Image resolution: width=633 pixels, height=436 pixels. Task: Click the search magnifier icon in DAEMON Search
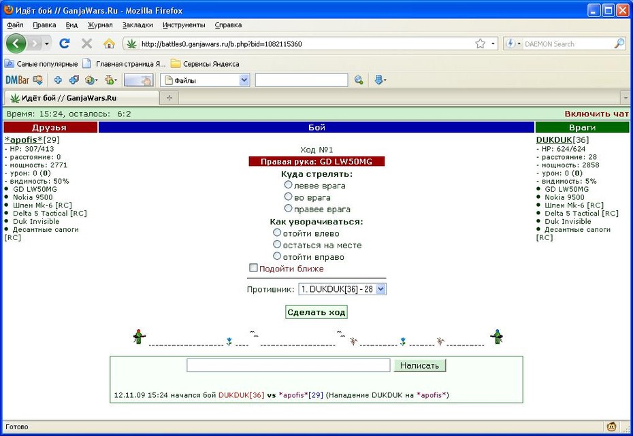click(619, 44)
